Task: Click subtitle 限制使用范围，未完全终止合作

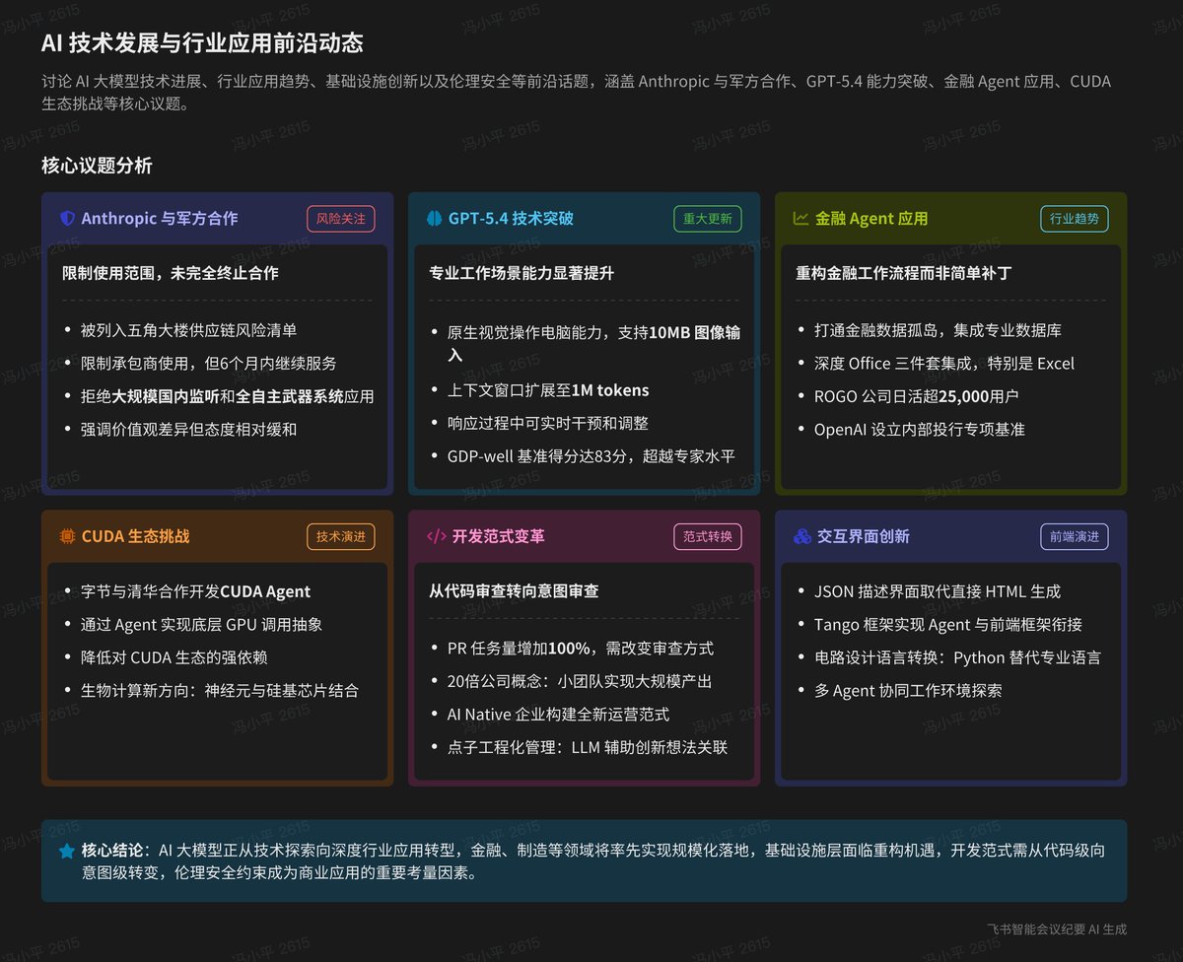Action: [x=171, y=273]
